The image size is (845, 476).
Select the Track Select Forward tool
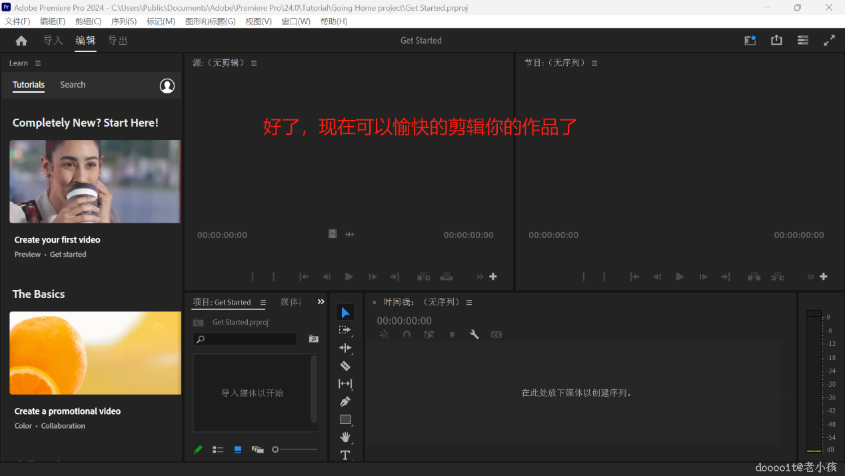click(345, 329)
